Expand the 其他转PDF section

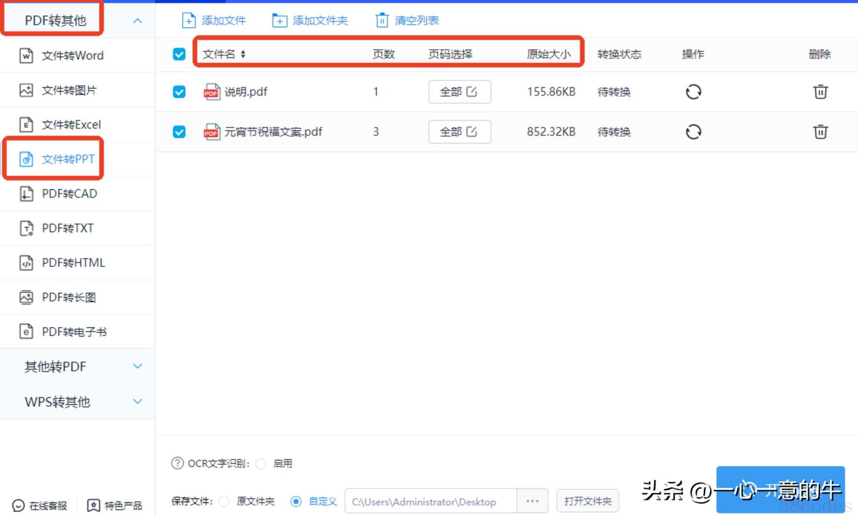tap(78, 366)
